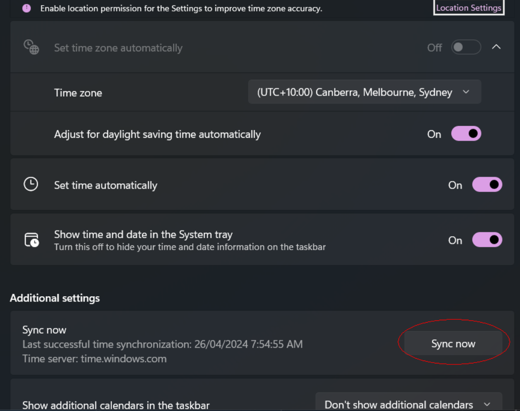Click the clock icon beside Set time automatically
This screenshot has height=411, width=520.
tap(31, 184)
